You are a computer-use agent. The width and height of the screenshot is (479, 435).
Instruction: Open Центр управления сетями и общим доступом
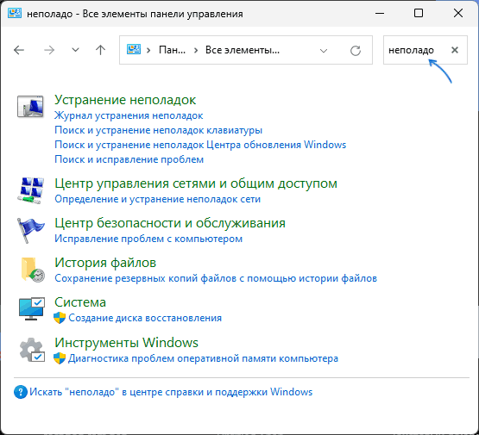click(196, 183)
